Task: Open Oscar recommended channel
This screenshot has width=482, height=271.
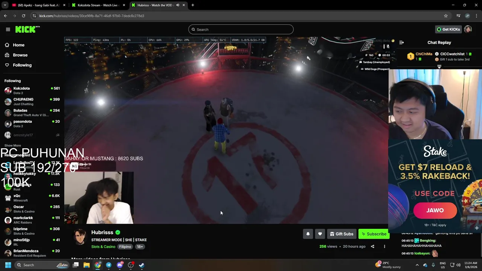Action: tap(32, 209)
